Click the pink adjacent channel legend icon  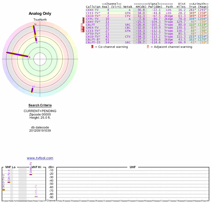click(148, 47)
